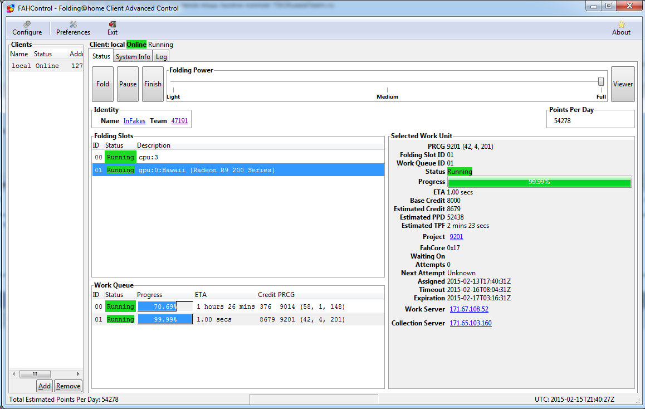The width and height of the screenshot is (645, 409).
Task: Click the Fold button
Action: [x=103, y=84]
